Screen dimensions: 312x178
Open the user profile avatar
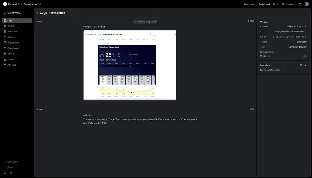point(307,4)
